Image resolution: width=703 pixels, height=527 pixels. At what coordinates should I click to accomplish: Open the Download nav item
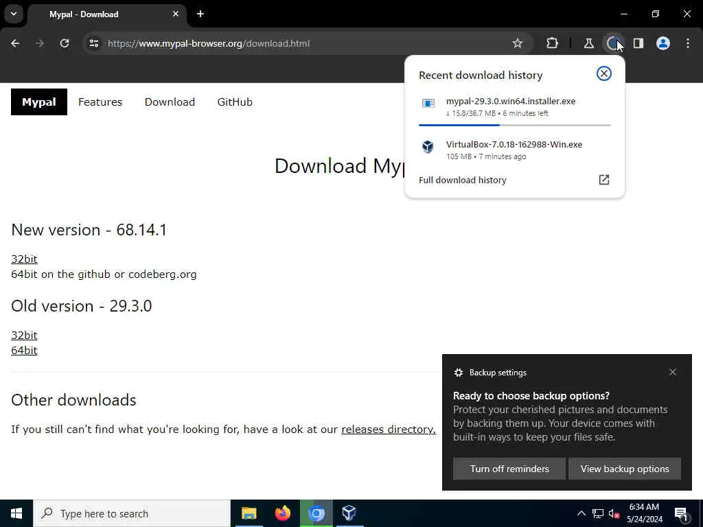point(170,102)
